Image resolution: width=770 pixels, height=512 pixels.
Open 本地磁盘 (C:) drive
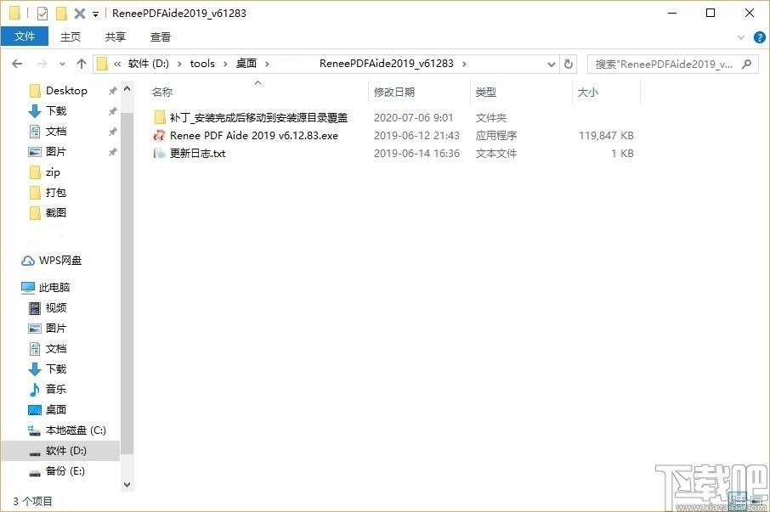(x=76, y=430)
